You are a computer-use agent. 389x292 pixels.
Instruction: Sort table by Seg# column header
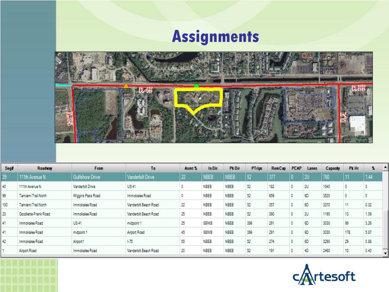click(x=9, y=168)
